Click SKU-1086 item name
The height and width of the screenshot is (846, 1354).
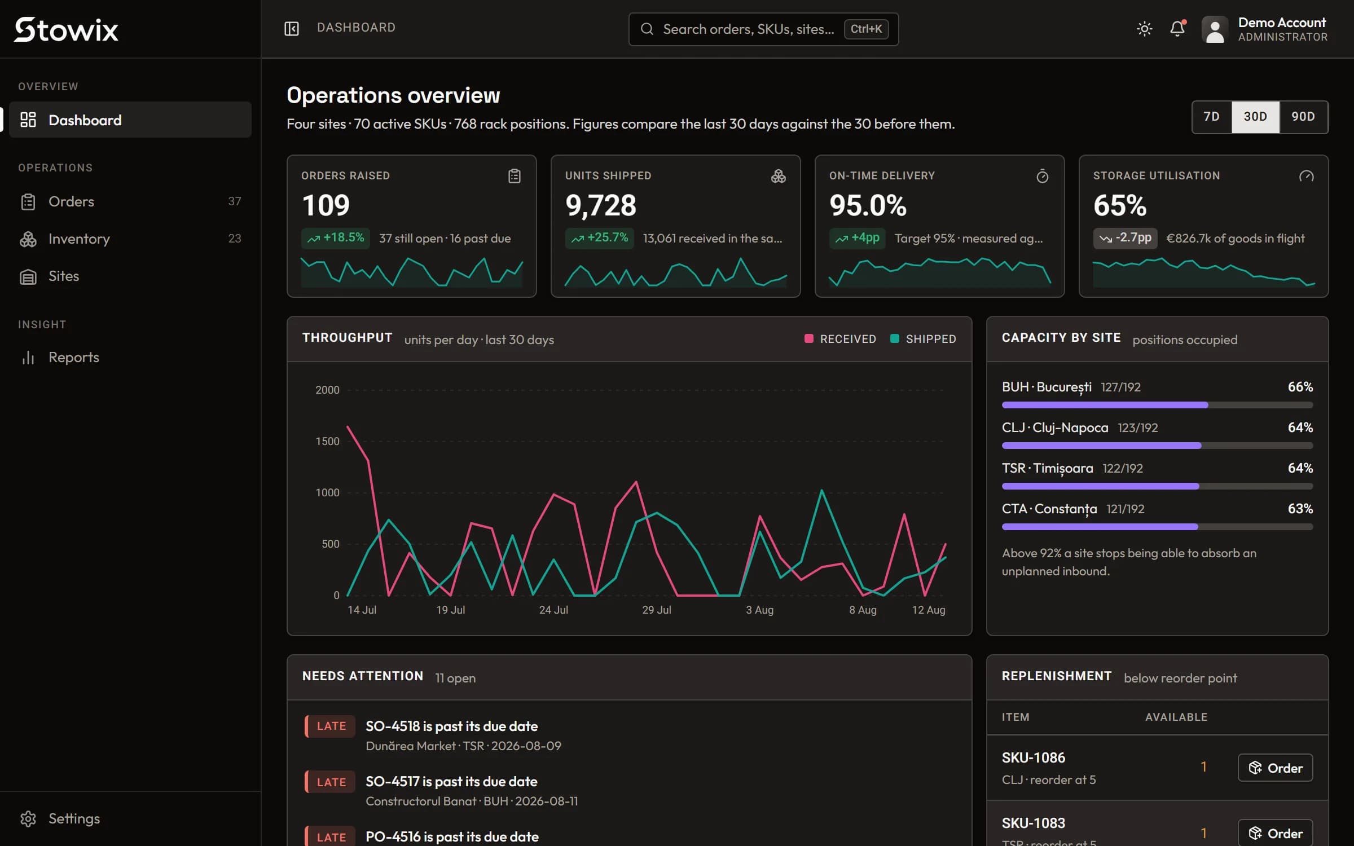(x=1034, y=757)
